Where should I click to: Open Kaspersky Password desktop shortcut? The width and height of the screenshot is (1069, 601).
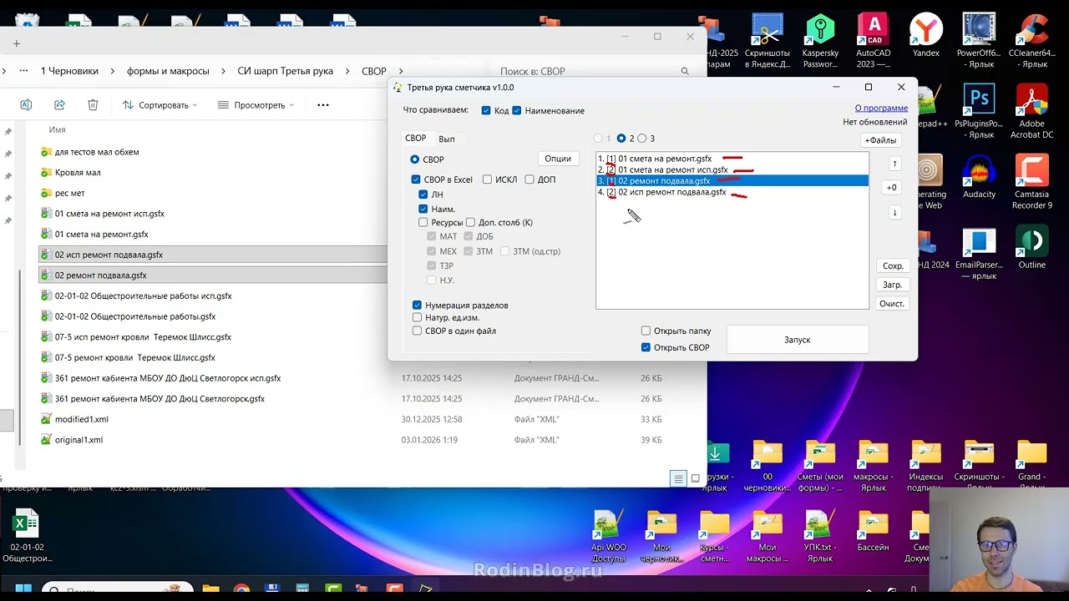click(x=820, y=40)
